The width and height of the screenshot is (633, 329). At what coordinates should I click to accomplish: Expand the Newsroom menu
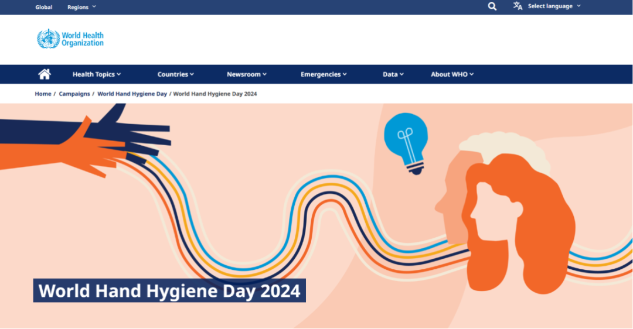coord(247,74)
